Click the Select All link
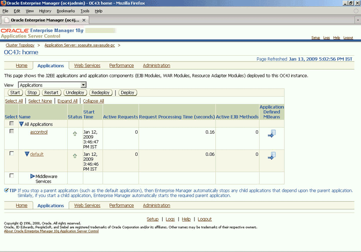 coord(14,101)
